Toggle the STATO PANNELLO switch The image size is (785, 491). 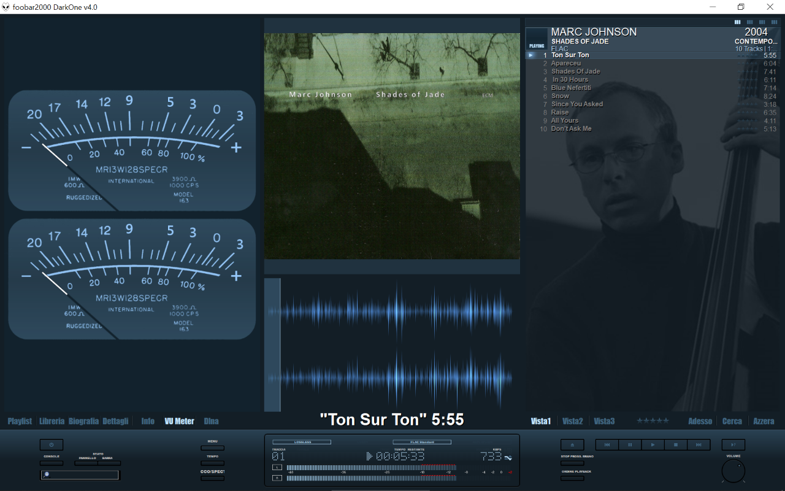[x=86, y=463]
